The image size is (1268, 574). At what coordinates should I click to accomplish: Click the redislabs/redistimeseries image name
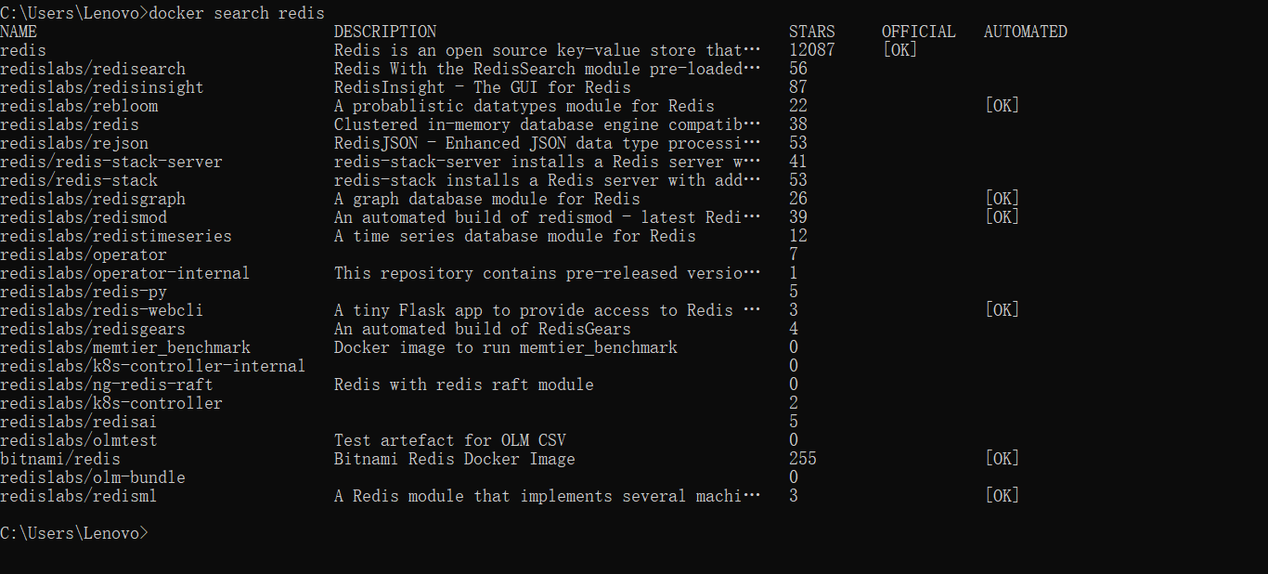click(x=116, y=236)
